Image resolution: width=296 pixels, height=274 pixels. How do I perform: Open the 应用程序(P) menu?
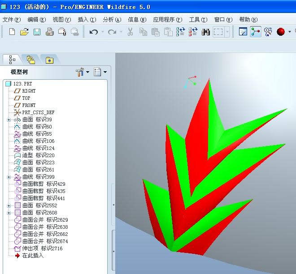pos(168,20)
